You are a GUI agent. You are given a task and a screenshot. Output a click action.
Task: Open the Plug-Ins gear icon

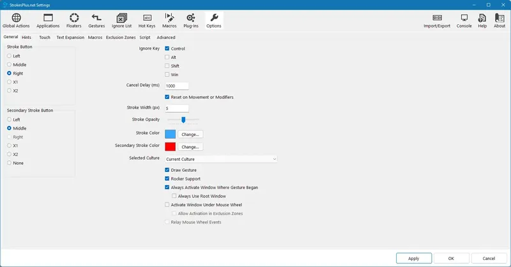coord(190,18)
